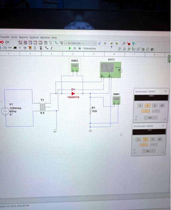Pause the simulation
This screenshot has height=210, width=171.
coord(75,48)
